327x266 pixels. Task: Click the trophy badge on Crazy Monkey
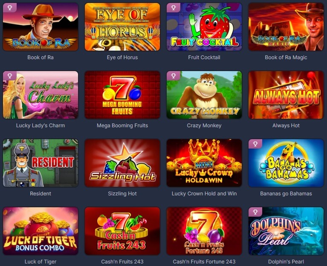click(173, 76)
